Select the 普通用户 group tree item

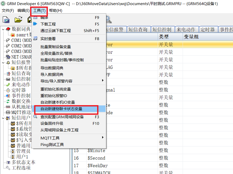pyautogui.click(x=23, y=146)
